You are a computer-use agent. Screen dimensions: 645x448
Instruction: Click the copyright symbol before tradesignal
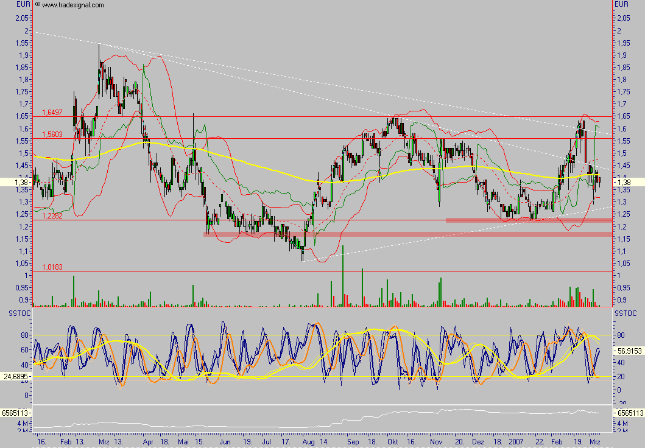pyautogui.click(x=38, y=5)
